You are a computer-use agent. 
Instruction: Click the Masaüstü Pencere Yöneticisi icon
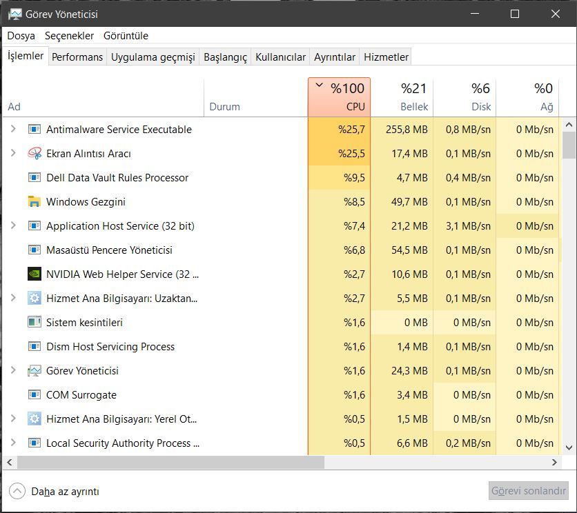[x=35, y=250]
